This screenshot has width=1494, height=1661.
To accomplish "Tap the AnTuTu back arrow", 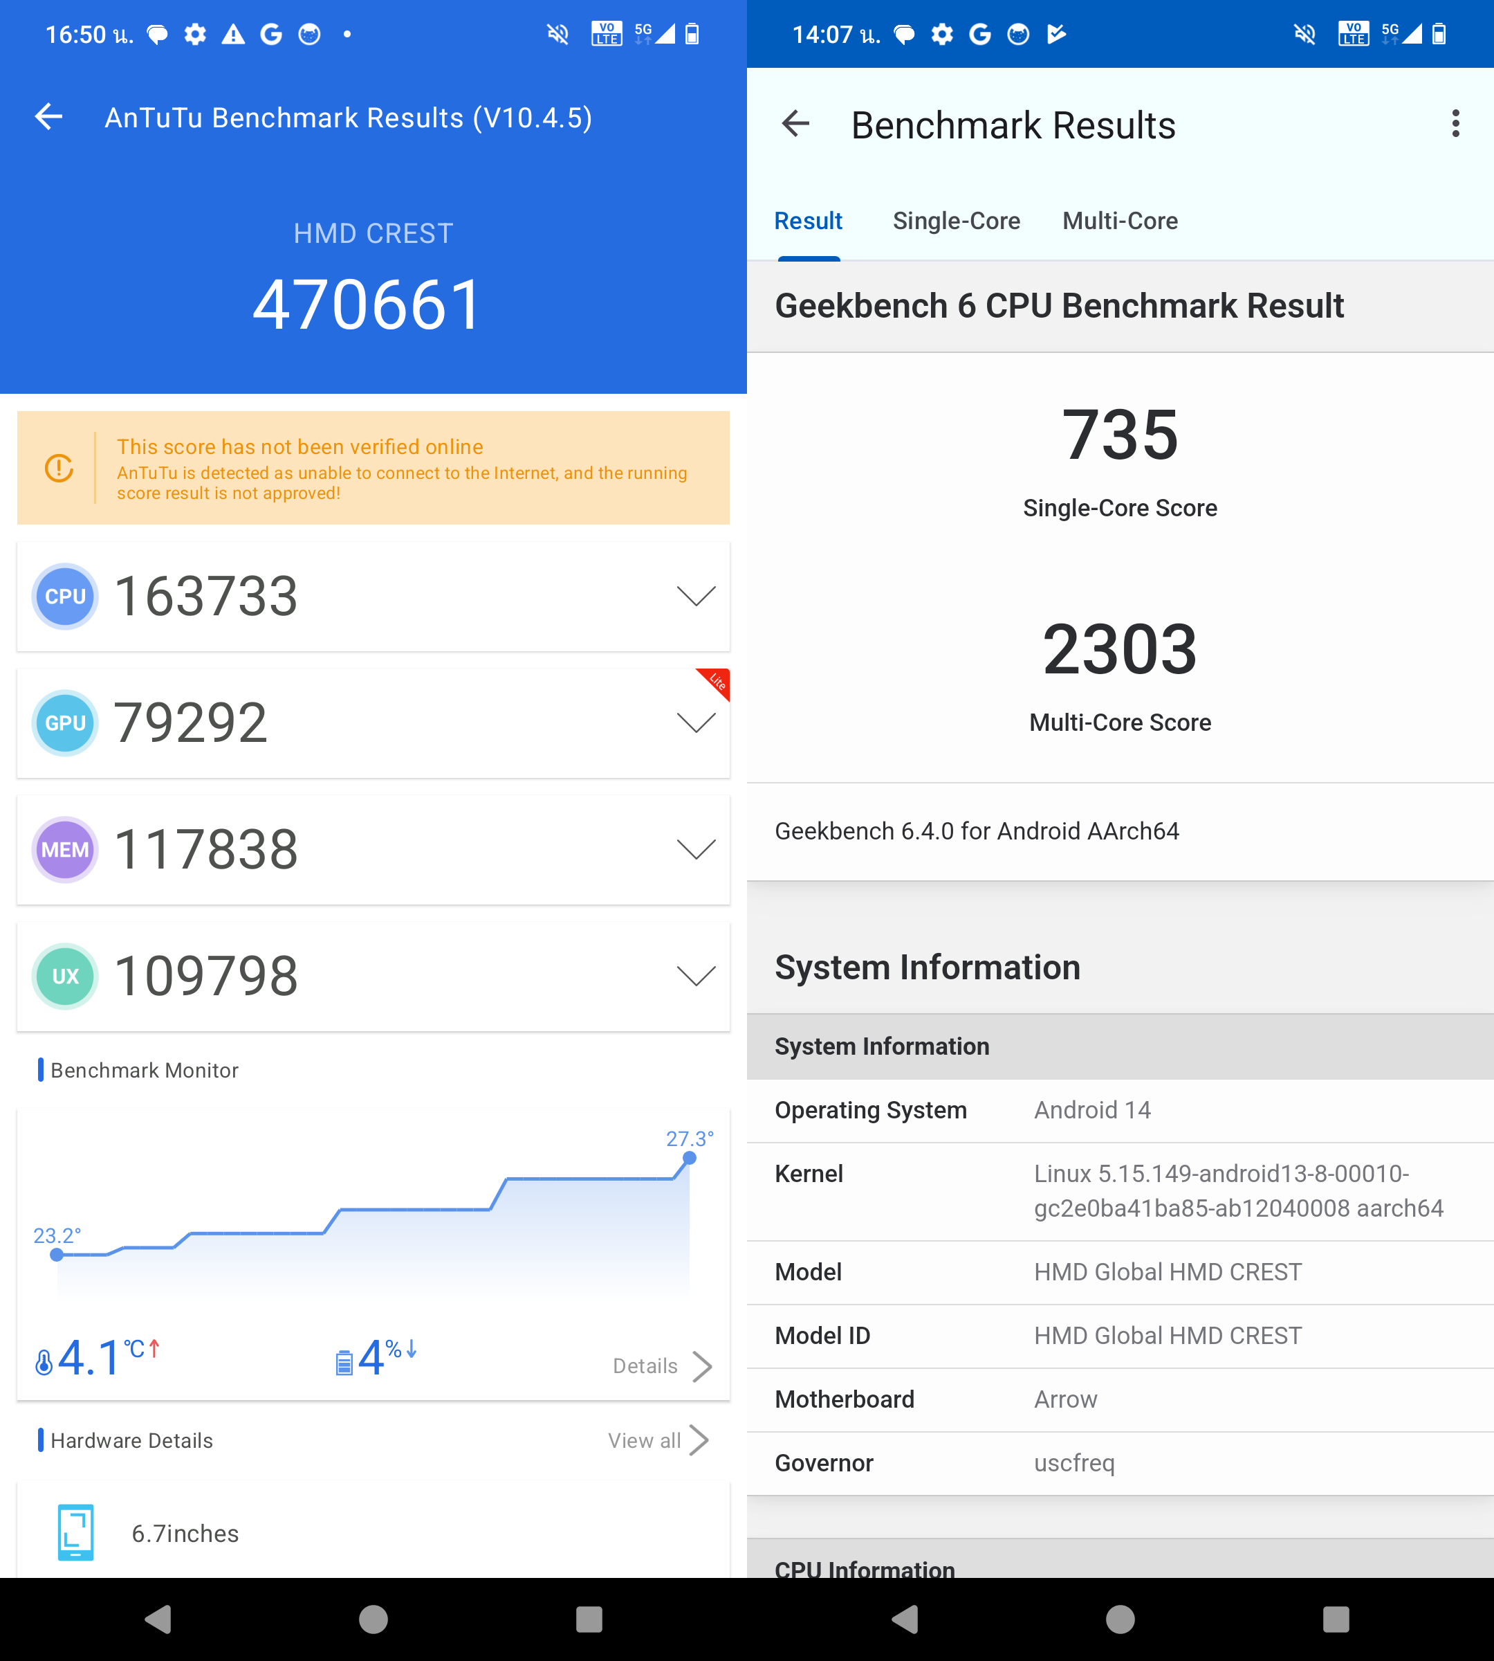I will coord(49,117).
